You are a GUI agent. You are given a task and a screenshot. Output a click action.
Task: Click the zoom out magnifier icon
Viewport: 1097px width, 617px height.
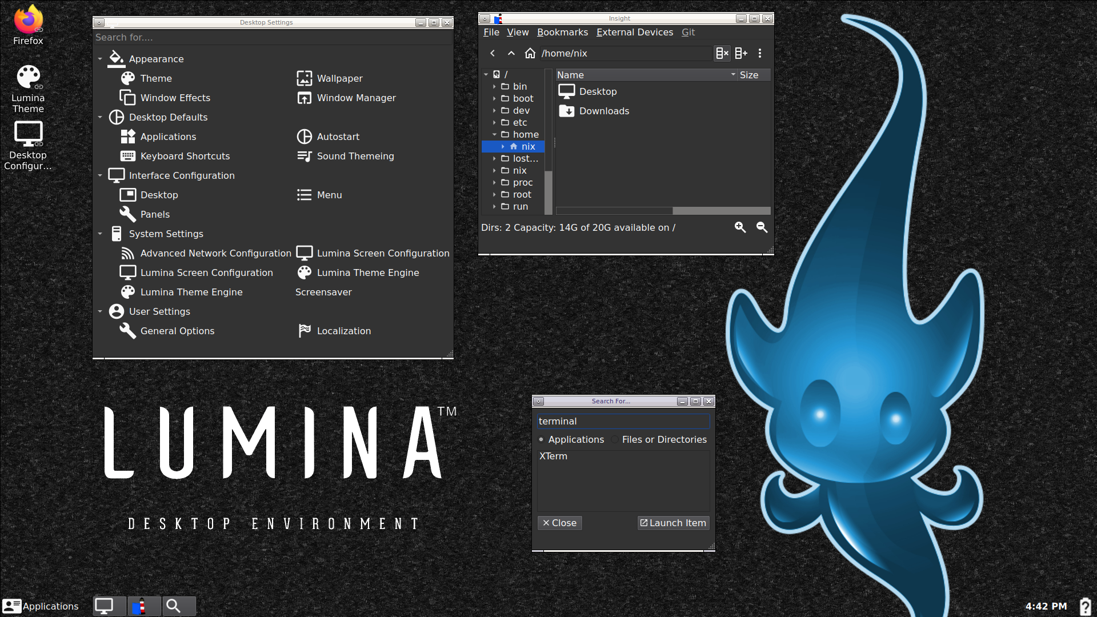coord(762,227)
